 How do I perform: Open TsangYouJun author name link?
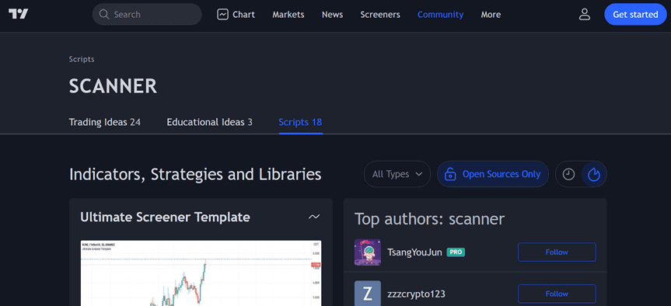[414, 252]
